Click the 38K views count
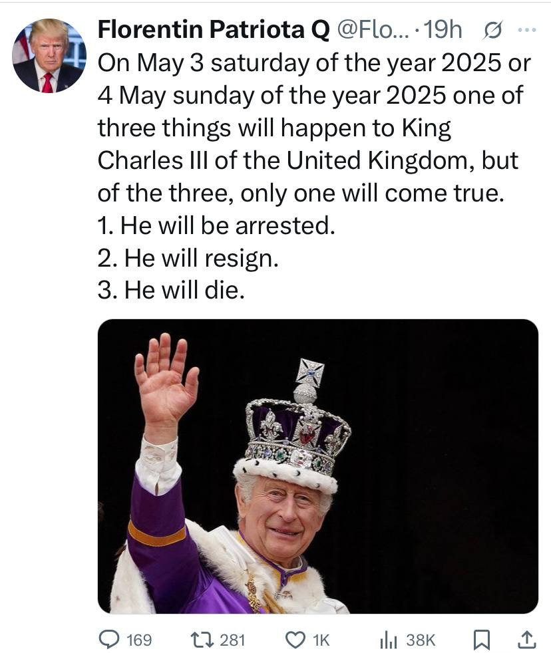Screen dimensions: 551x653 [421, 640]
